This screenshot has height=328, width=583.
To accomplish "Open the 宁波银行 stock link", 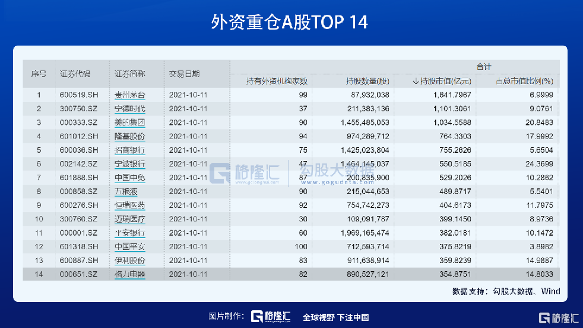I will (x=129, y=164).
